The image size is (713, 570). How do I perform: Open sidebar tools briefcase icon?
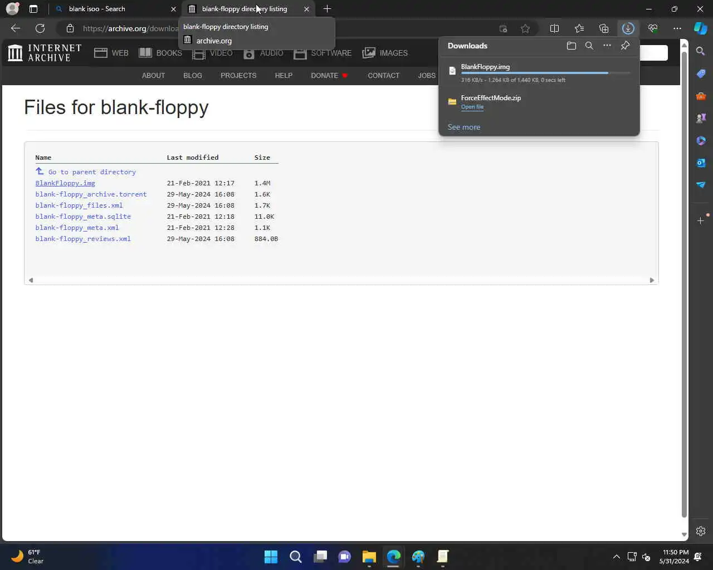point(701,96)
